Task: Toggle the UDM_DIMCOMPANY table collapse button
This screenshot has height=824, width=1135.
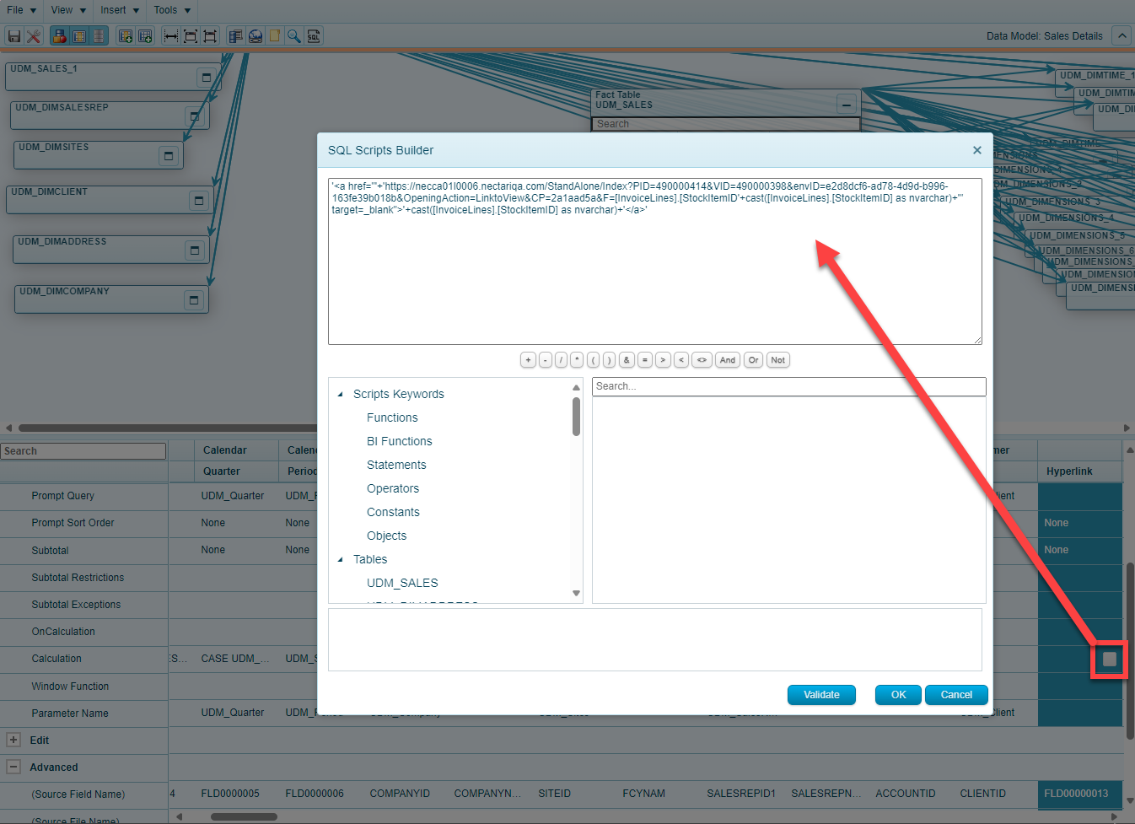Action: point(194,300)
